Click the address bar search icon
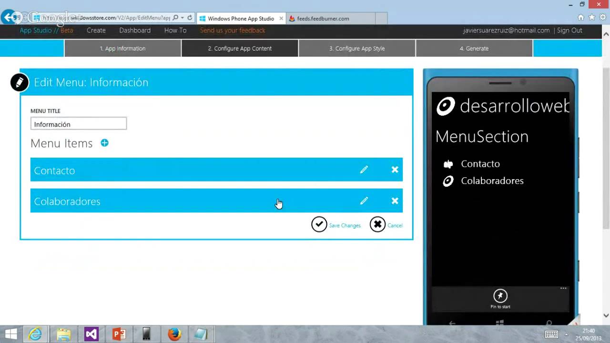 (x=175, y=18)
